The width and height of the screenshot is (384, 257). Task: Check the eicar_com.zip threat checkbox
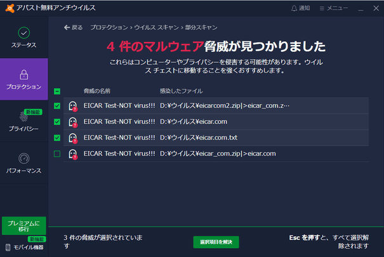click(x=57, y=154)
